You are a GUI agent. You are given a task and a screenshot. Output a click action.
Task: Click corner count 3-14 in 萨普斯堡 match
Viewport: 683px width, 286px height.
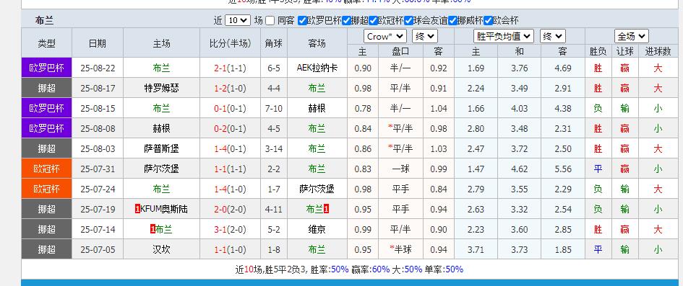274,149
